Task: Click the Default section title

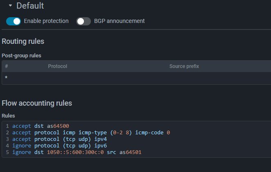Action: (x=30, y=6)
